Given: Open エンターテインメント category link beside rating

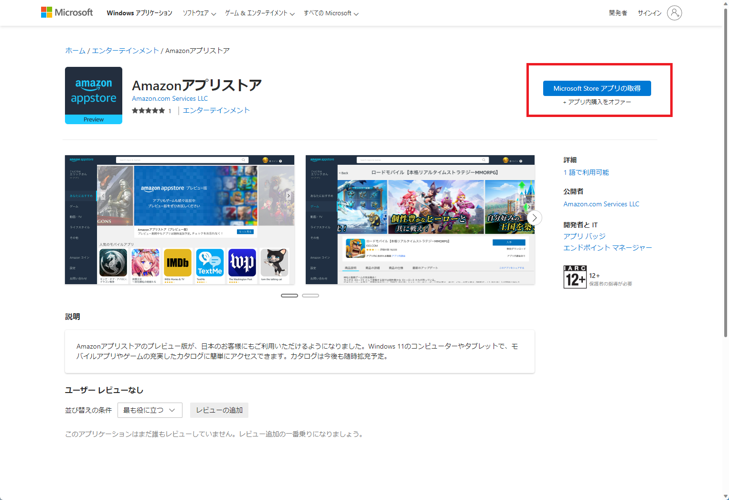Looking at the screenshot, I should click(x=216, y=110).
